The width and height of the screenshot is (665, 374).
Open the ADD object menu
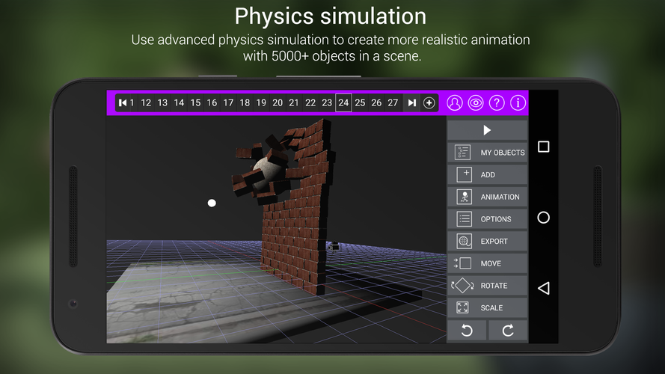click(x=487, y=174)
